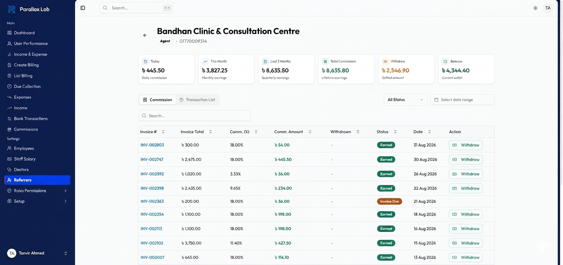The height and width of the screenshot is (265, 563).
Task: Open invoice INV-002102 link
Action: click(152, 243)
